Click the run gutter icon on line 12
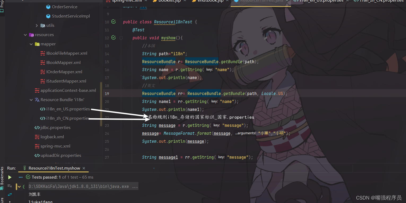This screenshot has width=406, height=203. [x=113, y=38]
